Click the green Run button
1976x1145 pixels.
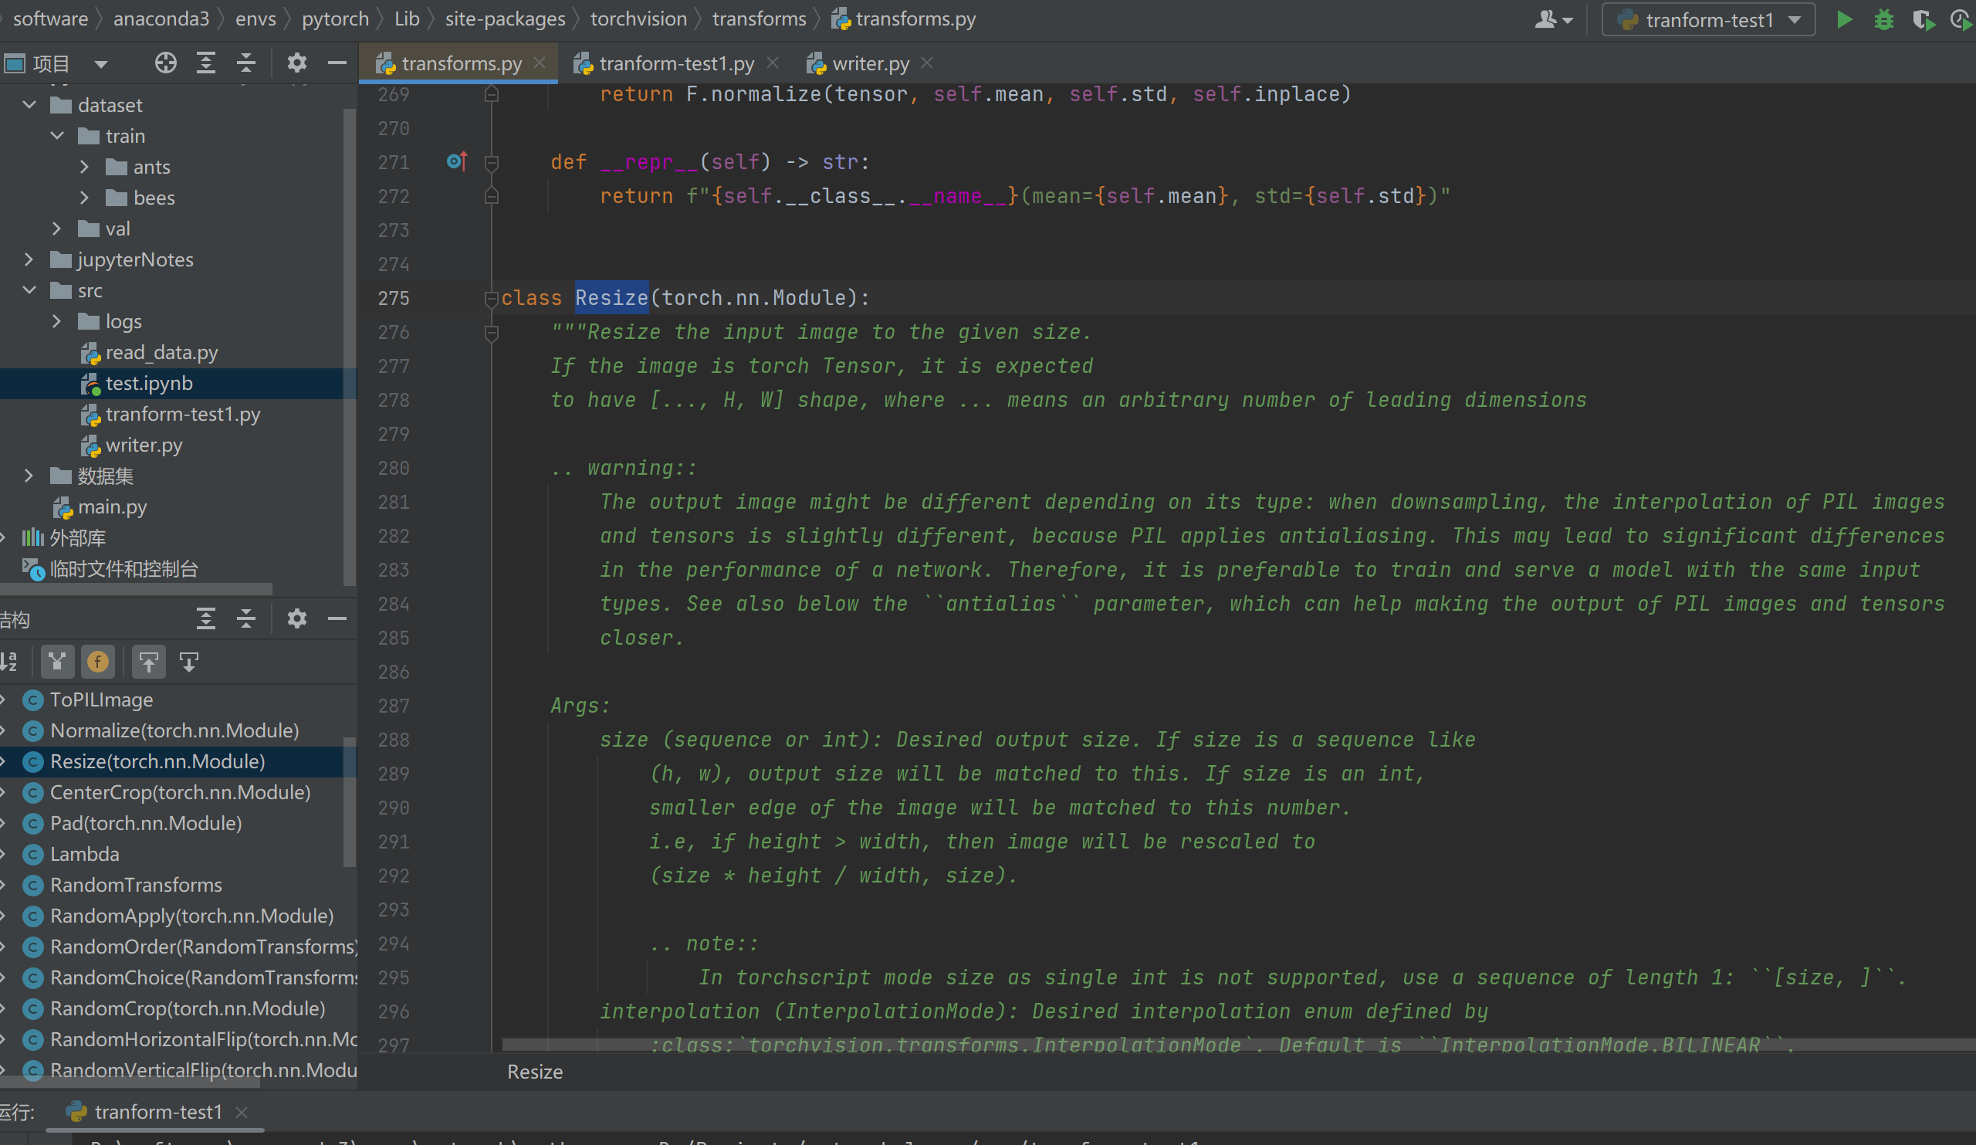(1843, 19)
